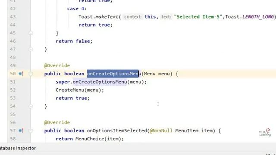The width and height of the screenshot is (276, 155).
Task: Click @Override annotation on line 49
Action: click(57, 65)
